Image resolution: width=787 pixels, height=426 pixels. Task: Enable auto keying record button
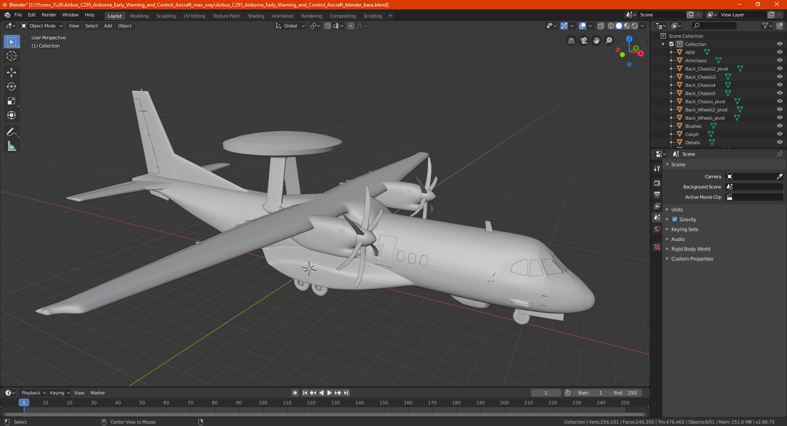[295, 393]
